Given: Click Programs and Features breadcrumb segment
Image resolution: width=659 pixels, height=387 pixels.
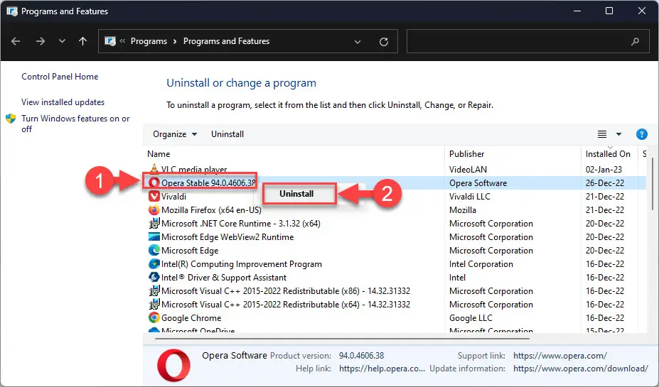Looking at the screenshot, I should 226,41.
